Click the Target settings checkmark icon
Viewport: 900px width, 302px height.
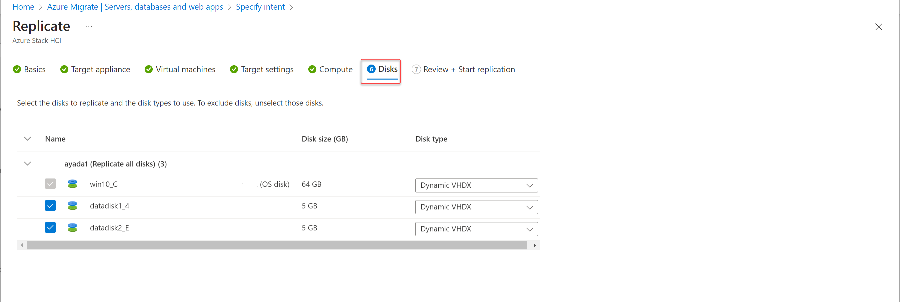(x=234, y=70)
